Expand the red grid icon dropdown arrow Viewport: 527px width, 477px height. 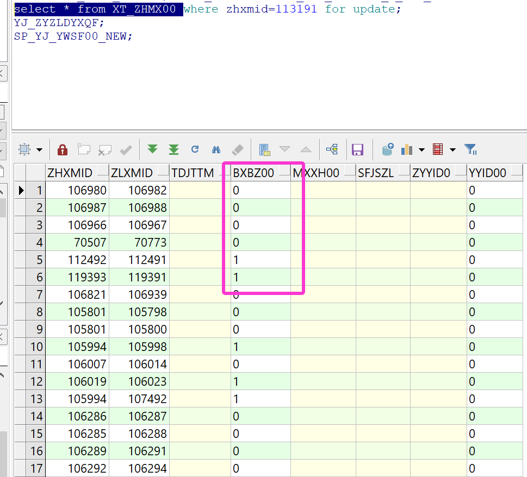point(452,150)
